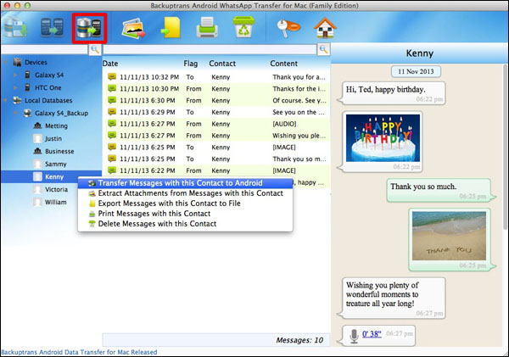Open the Thank You beach image thumbnail
509x357 pixels.
(x=449, y=236)
